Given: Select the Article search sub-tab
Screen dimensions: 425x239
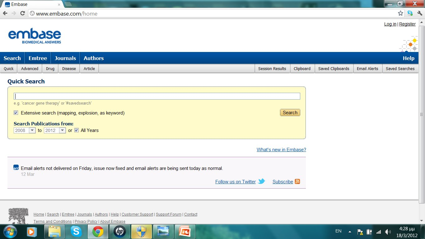Looking at the screenshot, I should pyautogui.click(x=89, y=68).
